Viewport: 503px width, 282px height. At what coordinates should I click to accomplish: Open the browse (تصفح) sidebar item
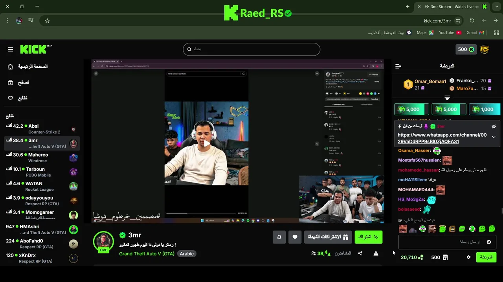click(x=19, y=82)
